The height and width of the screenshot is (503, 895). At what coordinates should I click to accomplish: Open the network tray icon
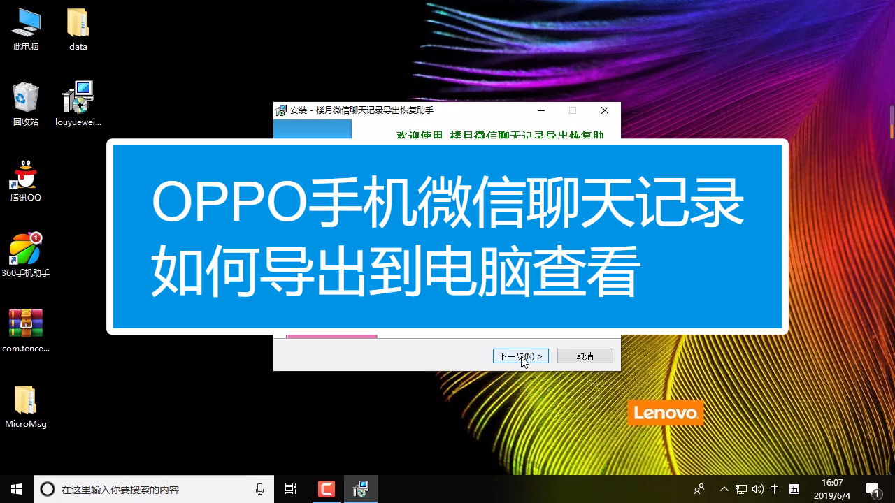point(741,489)
